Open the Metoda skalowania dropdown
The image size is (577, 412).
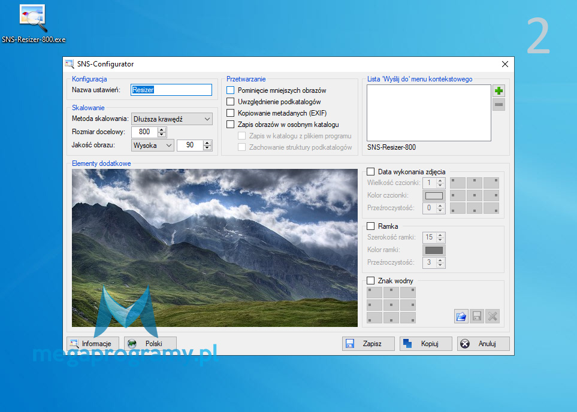point(172,119)
